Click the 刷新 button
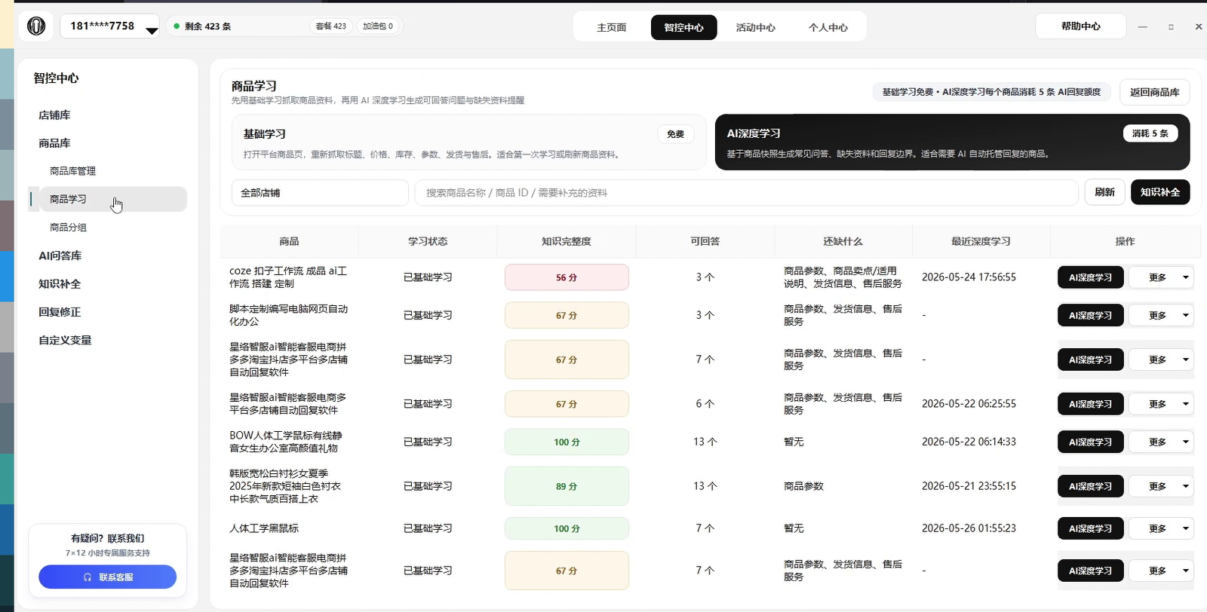This screenshot has width=1207, height=612. 1104,192
